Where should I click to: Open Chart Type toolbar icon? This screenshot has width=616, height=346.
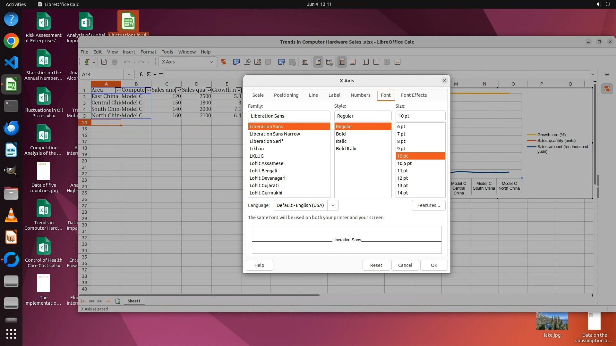click(x=236, y=62)
